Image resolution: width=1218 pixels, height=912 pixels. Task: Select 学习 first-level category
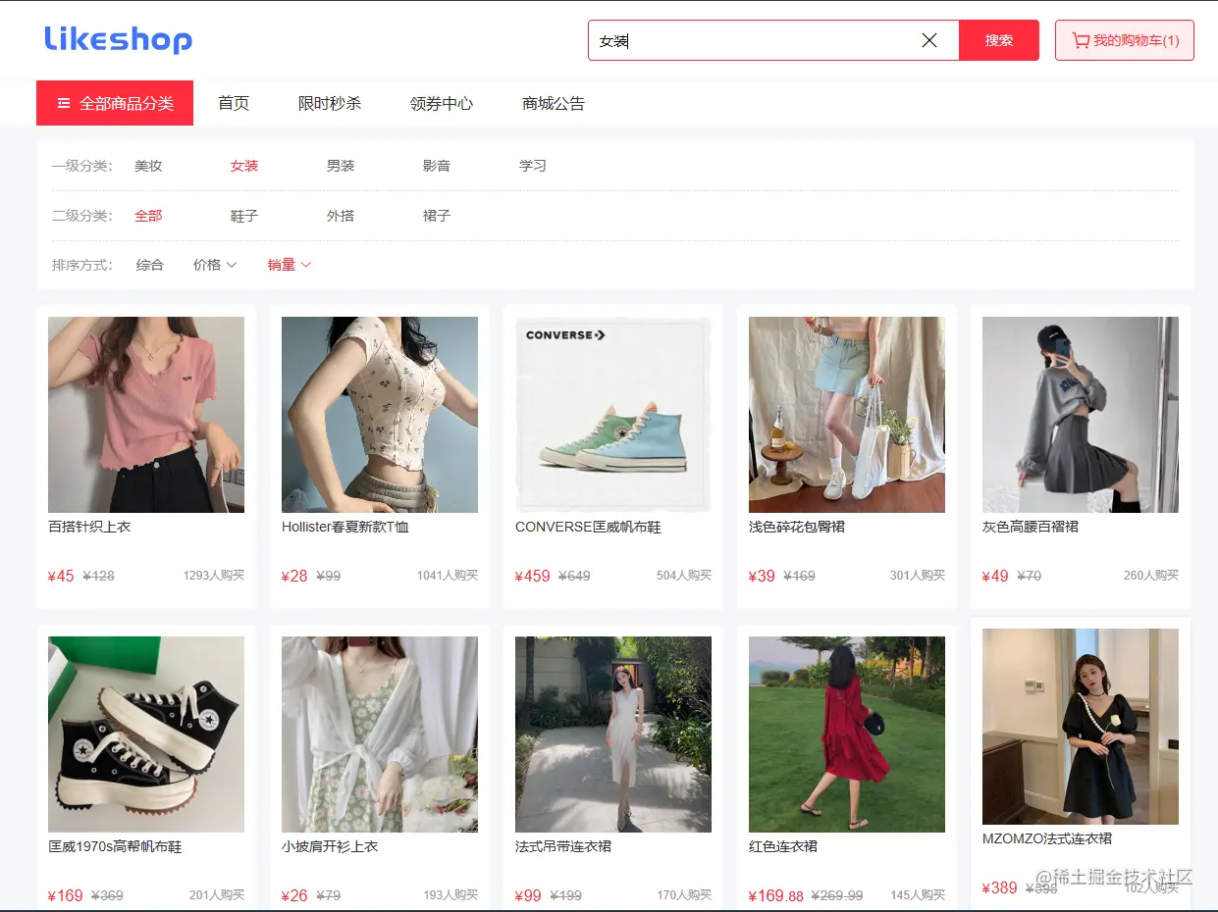pyautogui.click(x=533, y=166)
